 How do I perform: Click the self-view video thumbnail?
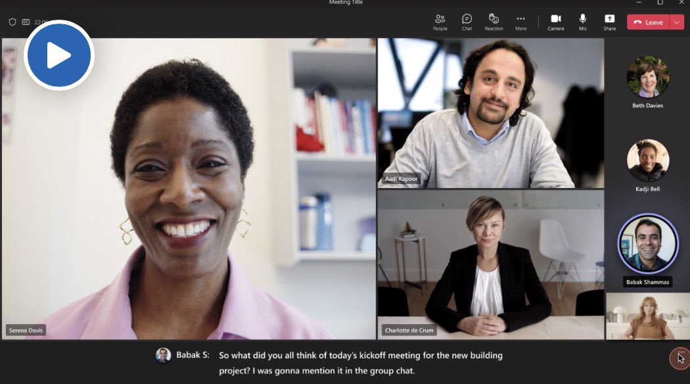pos(648,316)
